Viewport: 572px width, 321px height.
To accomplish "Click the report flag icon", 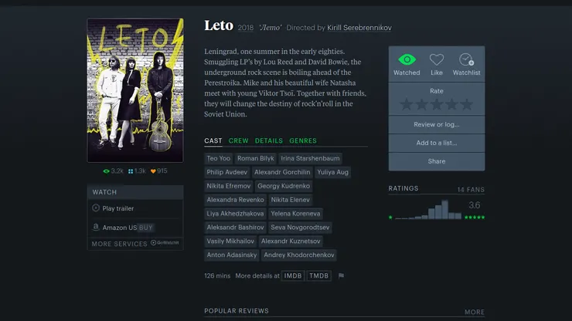I will (x=341, y=275).
